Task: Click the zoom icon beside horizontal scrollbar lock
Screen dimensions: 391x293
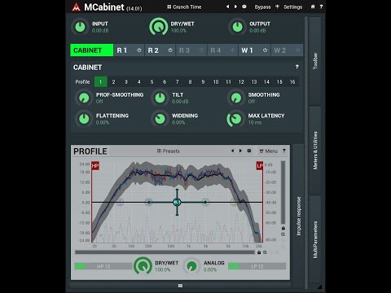Action: pyautogui.click(x=265, y=252)
